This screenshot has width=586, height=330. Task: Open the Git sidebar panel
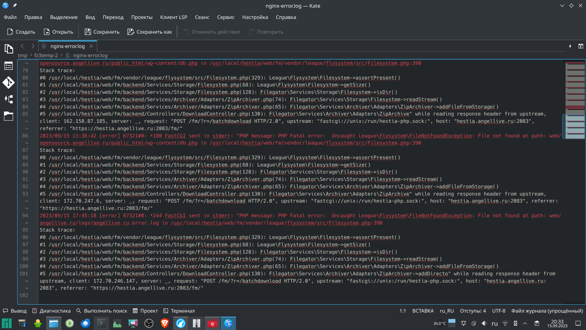coord(9,82)
